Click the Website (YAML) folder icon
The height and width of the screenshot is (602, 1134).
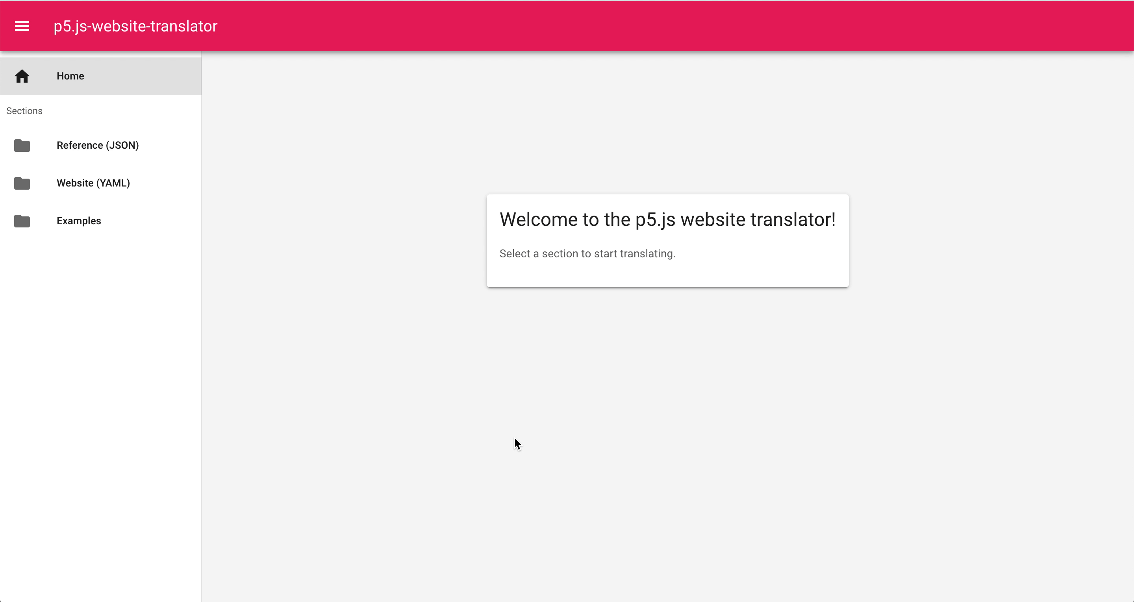22,183
